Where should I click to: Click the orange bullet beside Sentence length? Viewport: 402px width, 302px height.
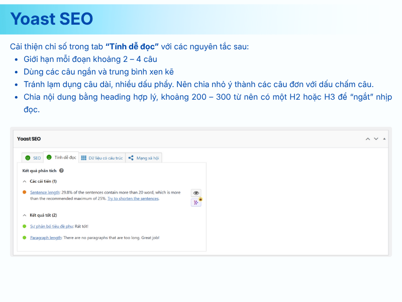24,192
